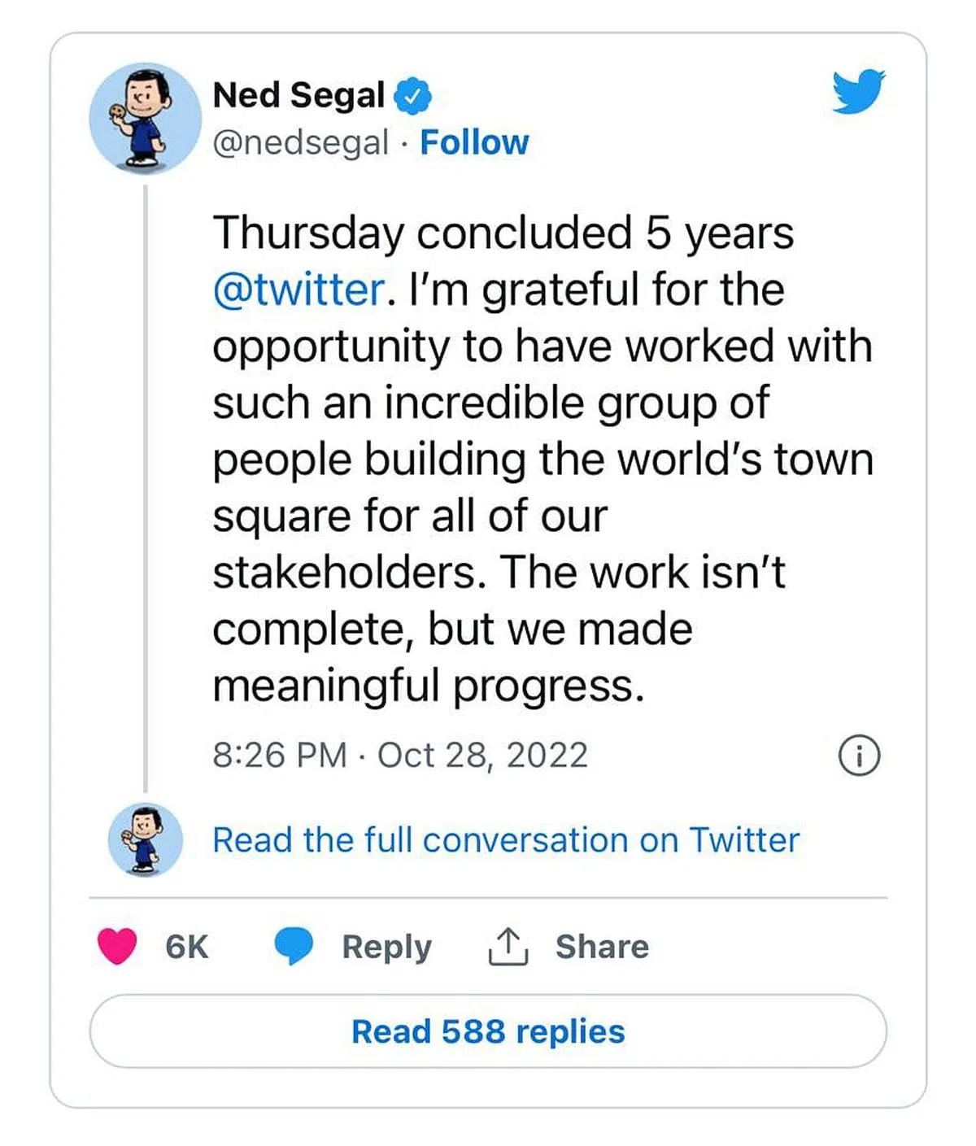
Task: Read the full conversation on Twitter
Action: click(x=506, y=840)
